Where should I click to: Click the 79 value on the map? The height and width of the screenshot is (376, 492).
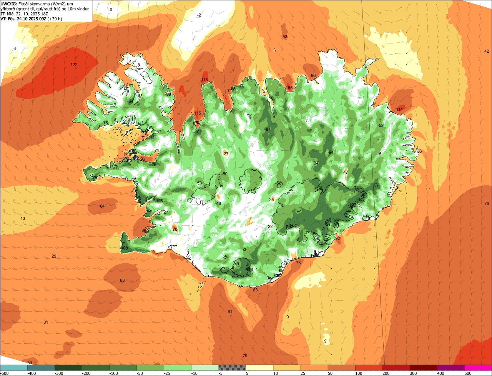245,356
